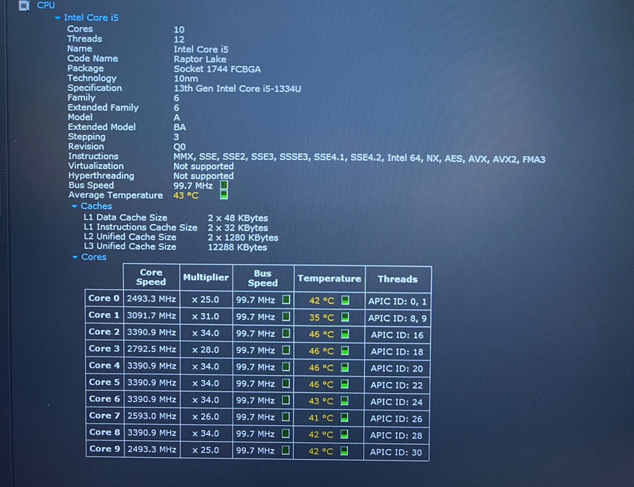Click the APIC ID: 0, 1 cell

(x=397, y=301)
